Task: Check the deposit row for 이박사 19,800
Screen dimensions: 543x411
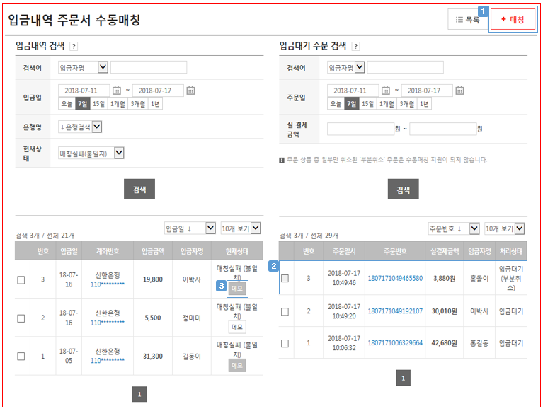Action: pos(21,280)
